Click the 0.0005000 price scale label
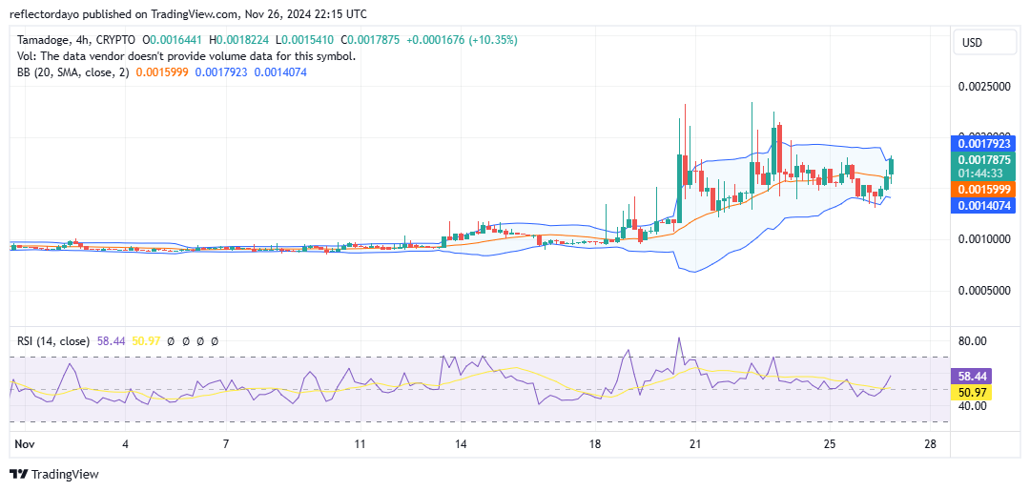The height and width of the screenshot is (491, 1030). tap(983, 291)
